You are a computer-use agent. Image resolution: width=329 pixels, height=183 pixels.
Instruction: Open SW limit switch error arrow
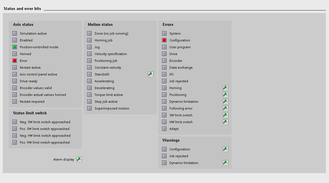[226, 115]
